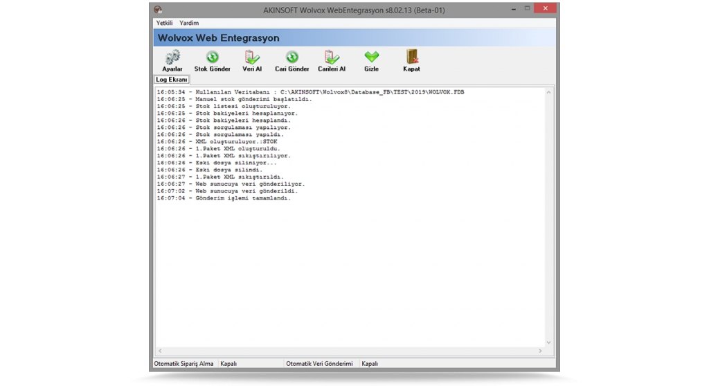
Task: Click log line 'Manuel stok gönderimi başlatıldı'
Action: tap(234, 99)
